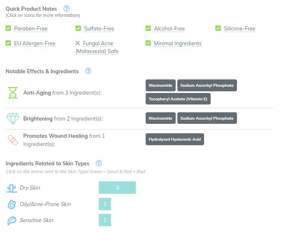
Task: Click Niacinamide tag in Brightening row
Action: [160, 118]
